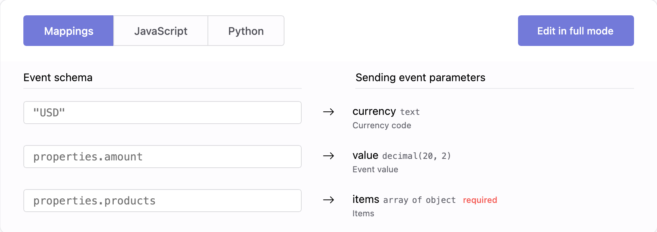Screen dimensions: 657x232
Task: Select the Mappings tab
Action: (x=68, y=31)
